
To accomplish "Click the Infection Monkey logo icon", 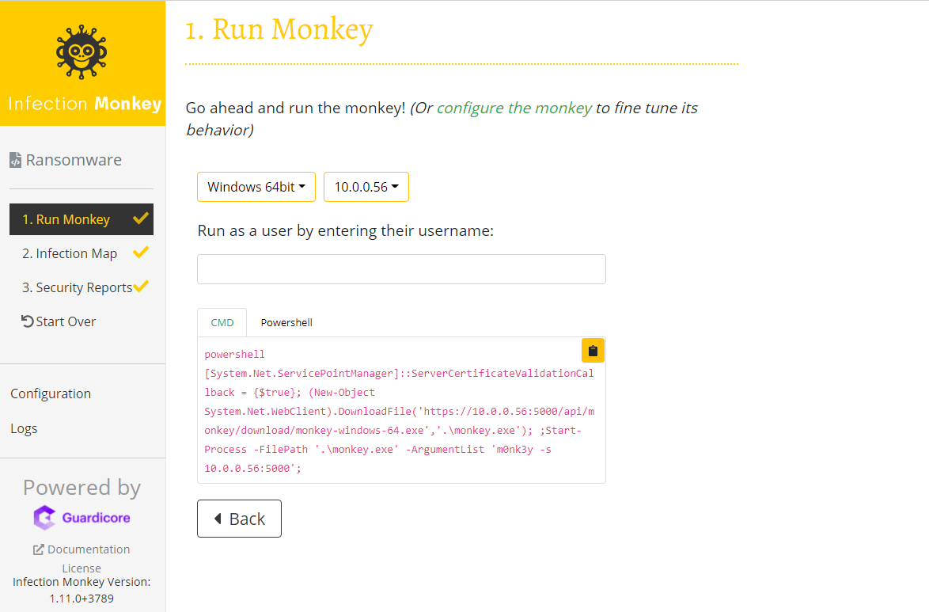I will tap(82, 52).
